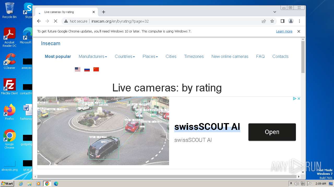Select the US flag language icon
Viewport: 334px width, 187px height.
(x=77, y=69)
